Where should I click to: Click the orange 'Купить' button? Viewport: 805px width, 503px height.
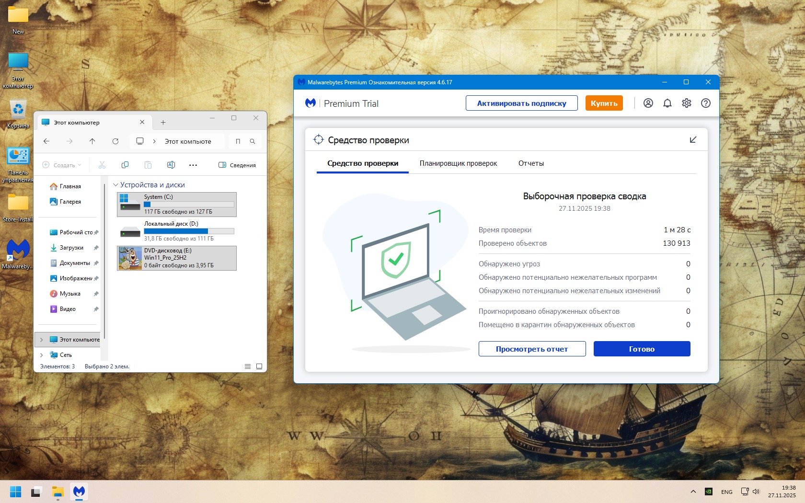point(604,103)
